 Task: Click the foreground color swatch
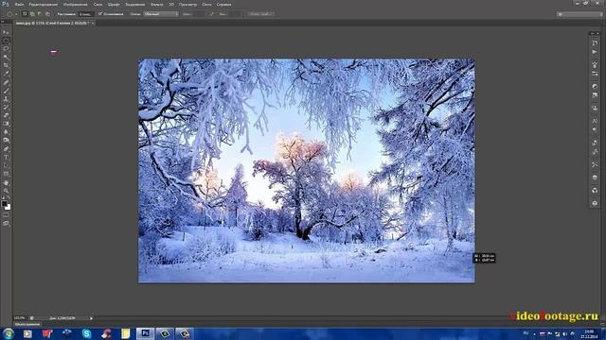[x=4, y=204]
